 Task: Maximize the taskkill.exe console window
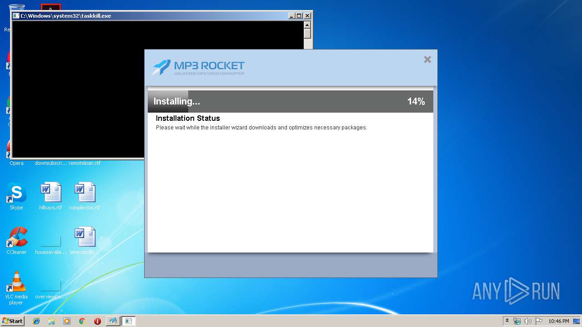tap(299, 16)
